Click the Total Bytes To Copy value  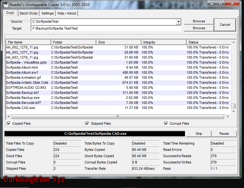(146, 144)
